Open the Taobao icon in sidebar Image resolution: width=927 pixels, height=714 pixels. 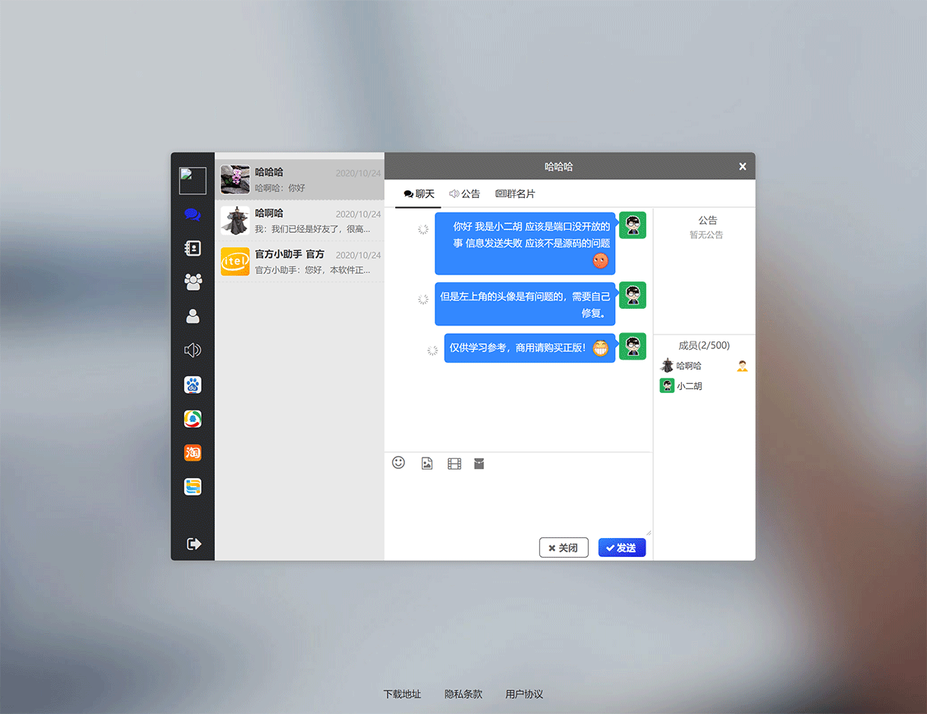[x=193, y=453]
